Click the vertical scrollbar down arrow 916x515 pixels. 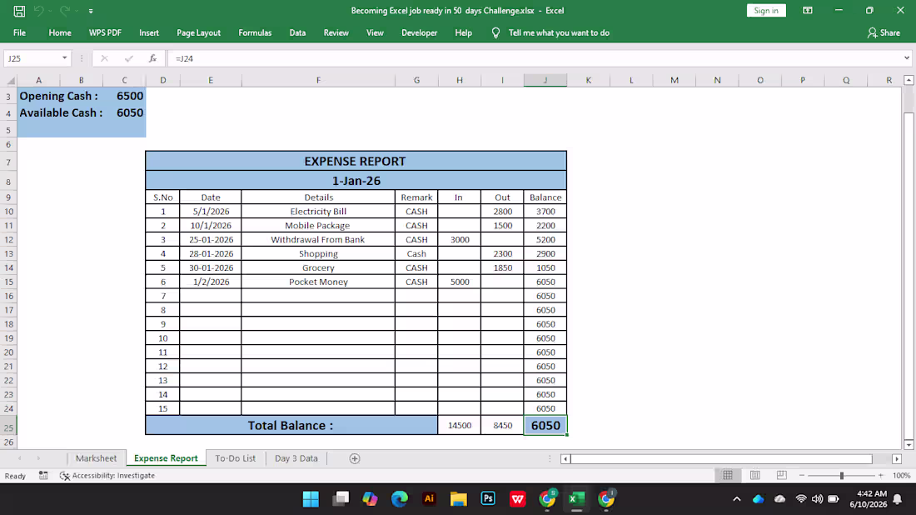tap(909, 444)
